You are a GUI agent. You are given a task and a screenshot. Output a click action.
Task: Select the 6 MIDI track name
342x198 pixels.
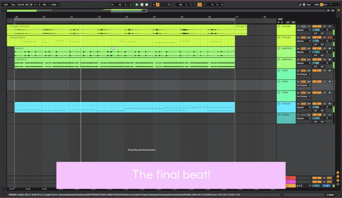(x=285, y=82)
